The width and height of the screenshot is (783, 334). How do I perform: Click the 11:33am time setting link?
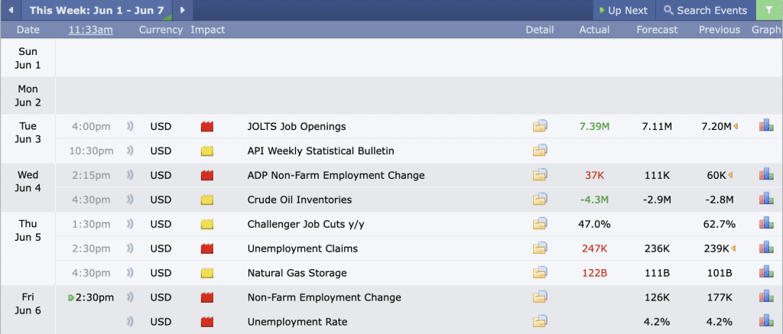pyautogui.click(x=91, y=30)
